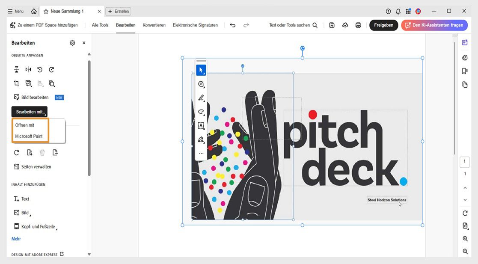
Task: Expand the Bearbeiten mit dropdown
Action: [x=29, y=112]
